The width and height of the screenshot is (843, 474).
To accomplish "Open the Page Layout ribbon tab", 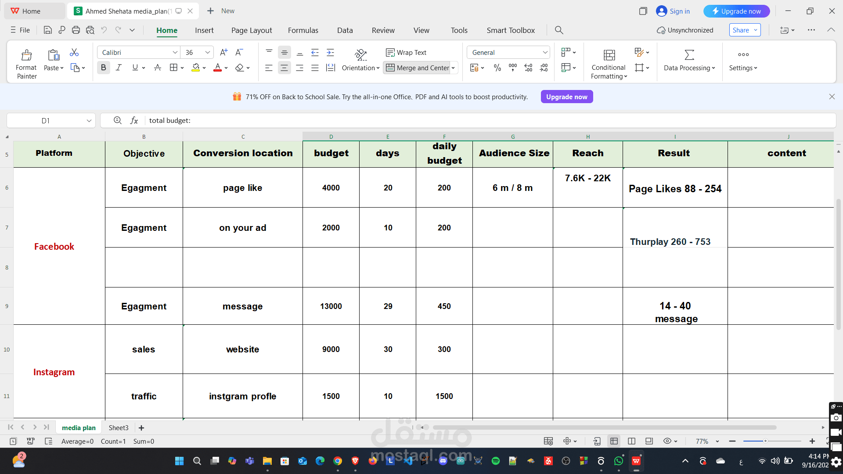I will pyautogui.click(x=252, y=30).
